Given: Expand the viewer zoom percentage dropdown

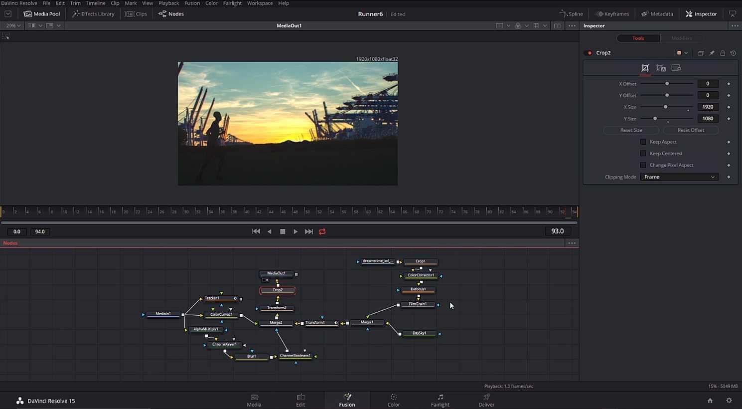Looking at the screenshot, I should (13, 25).
